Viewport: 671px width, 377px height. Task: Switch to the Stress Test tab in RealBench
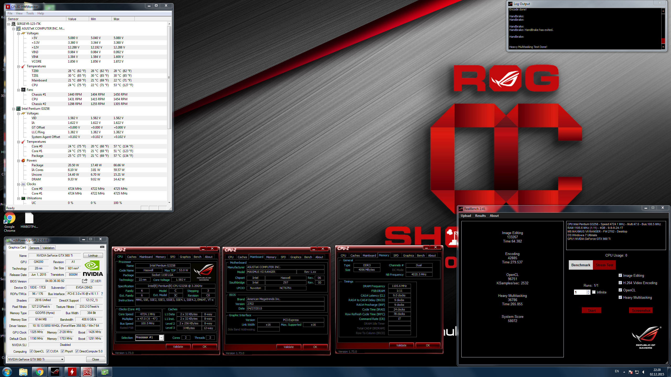tap(604, 265)
